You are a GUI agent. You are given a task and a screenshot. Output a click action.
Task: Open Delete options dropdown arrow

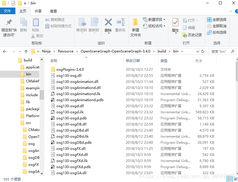tap(109, 33)
